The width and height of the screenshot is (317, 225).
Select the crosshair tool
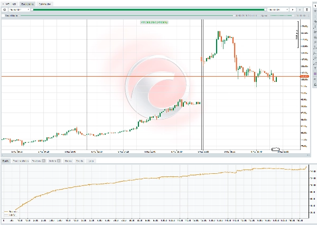click(x=315, y=11)
